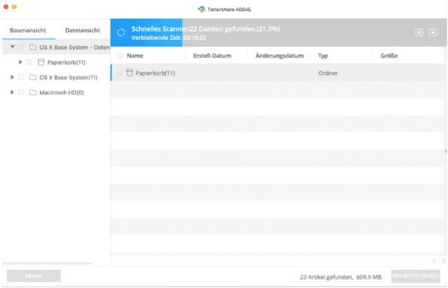Screen dimensions: 448x288
Task: Click the spinning scan progress icon
Action: tap(121, 32)
